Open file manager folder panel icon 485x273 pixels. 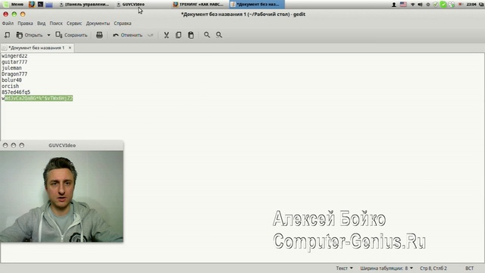[x=48, y=5]
